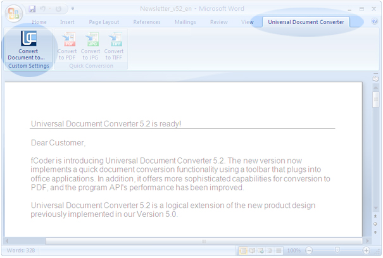383x258 pixels.
Task: Click the zoom slider handle
Action: tap(337, 250)
